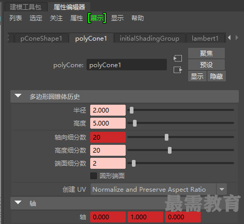Click the output connection arrow icon
The image size is (244, 224).
coord(178,70)
